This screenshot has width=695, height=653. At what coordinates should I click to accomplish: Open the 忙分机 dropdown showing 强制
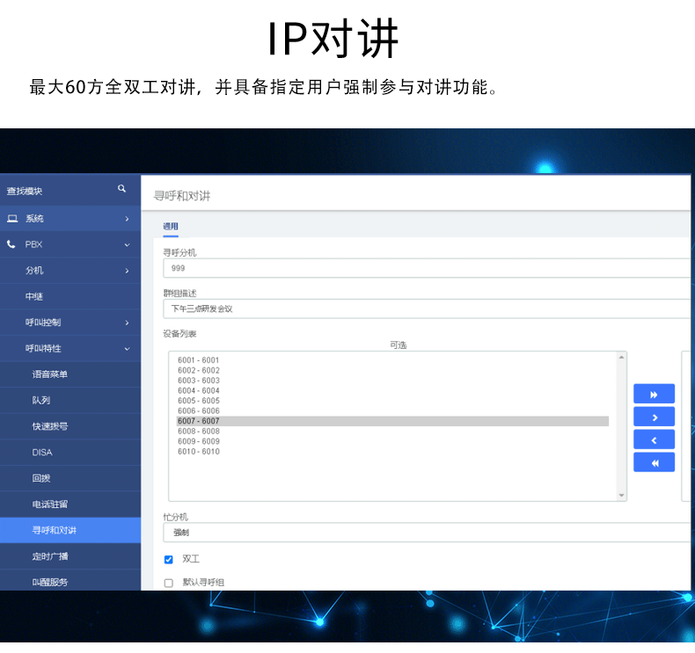tap(427, 533)
